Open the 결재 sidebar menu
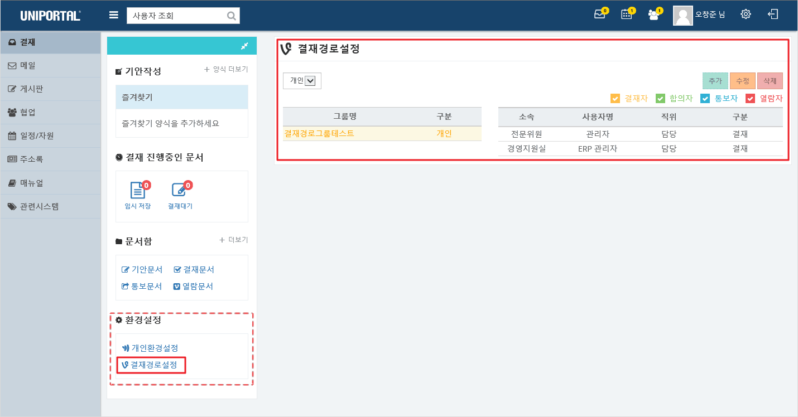 (x=50, y=42)
